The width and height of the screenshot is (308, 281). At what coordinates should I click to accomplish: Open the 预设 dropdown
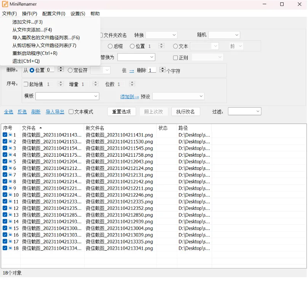(178, 96)
